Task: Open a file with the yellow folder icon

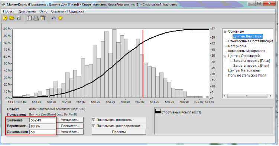Action: [x=12, y=18]
